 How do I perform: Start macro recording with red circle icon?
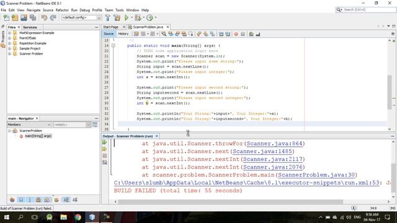tap(236, 34)
